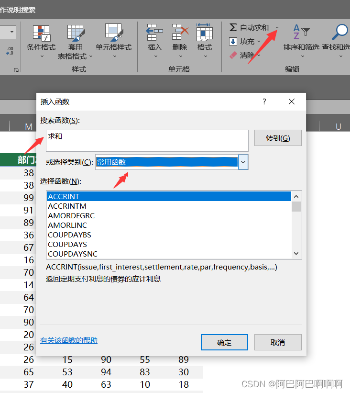Click the cell containing 94

(106, 372)
